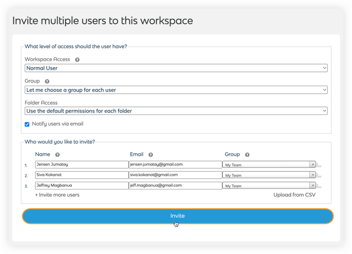The width and height of the screenshot is (352, 254).
Task: Click "+ Invite more users" link
Action: point(57,195)
